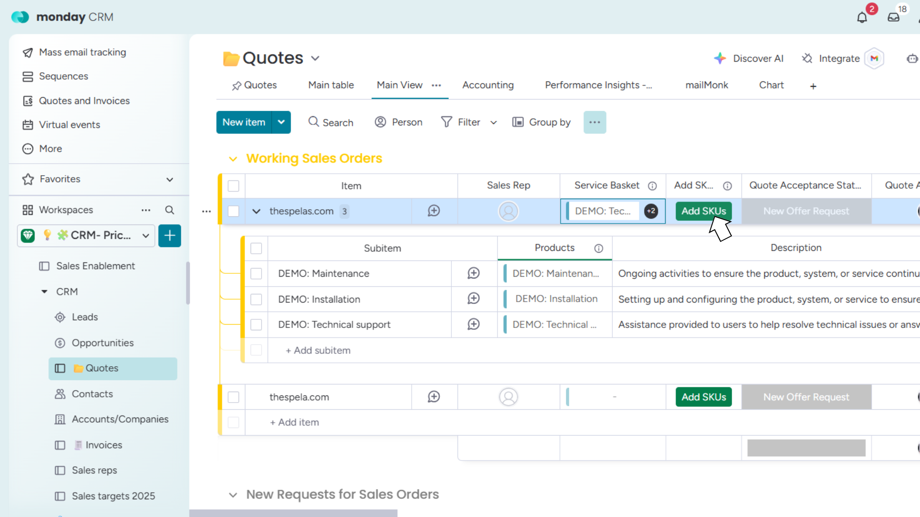Click the + Add subitem link

click(x=318, y=350)
